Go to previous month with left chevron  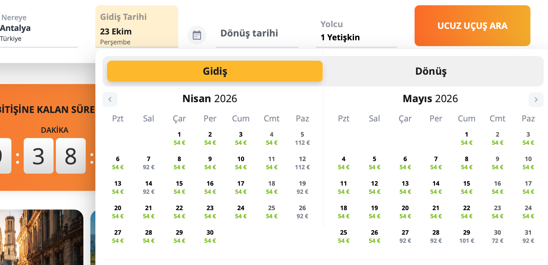coord(110,100)
